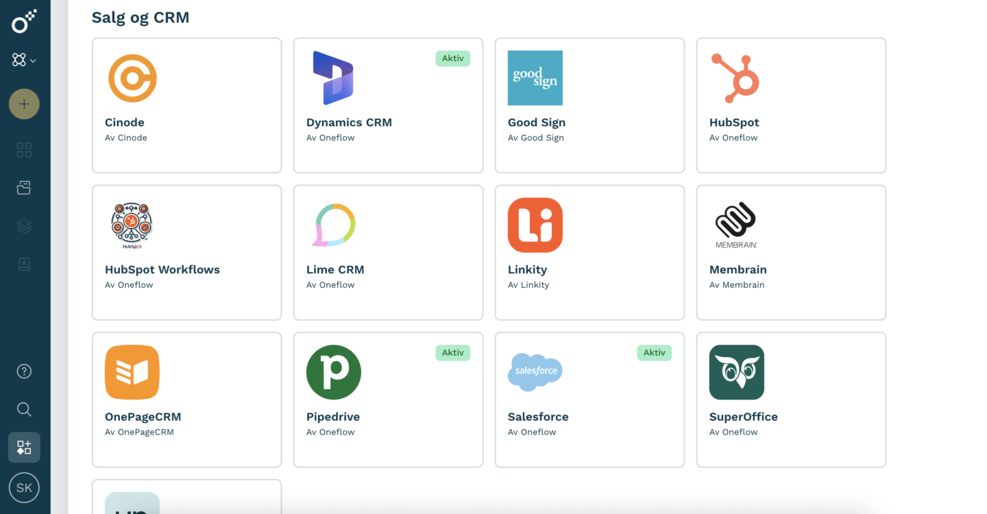
Task: Open the Oneflow logo home icon
Action: coord(24,21)
